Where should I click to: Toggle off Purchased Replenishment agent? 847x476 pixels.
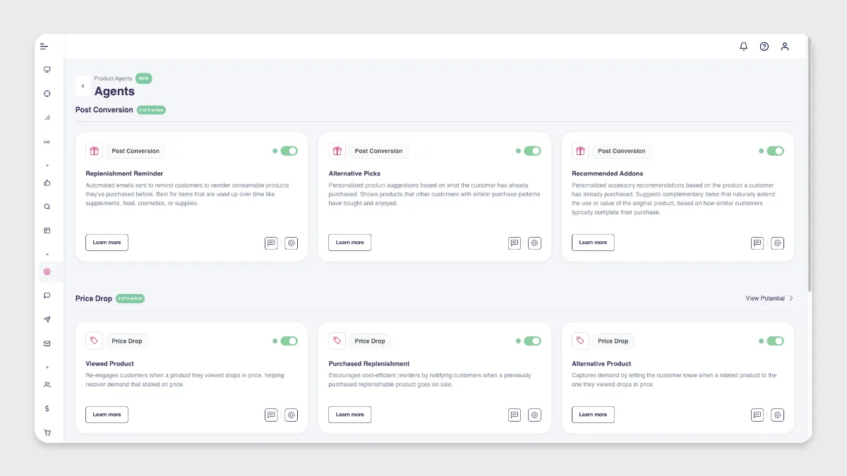532,341
